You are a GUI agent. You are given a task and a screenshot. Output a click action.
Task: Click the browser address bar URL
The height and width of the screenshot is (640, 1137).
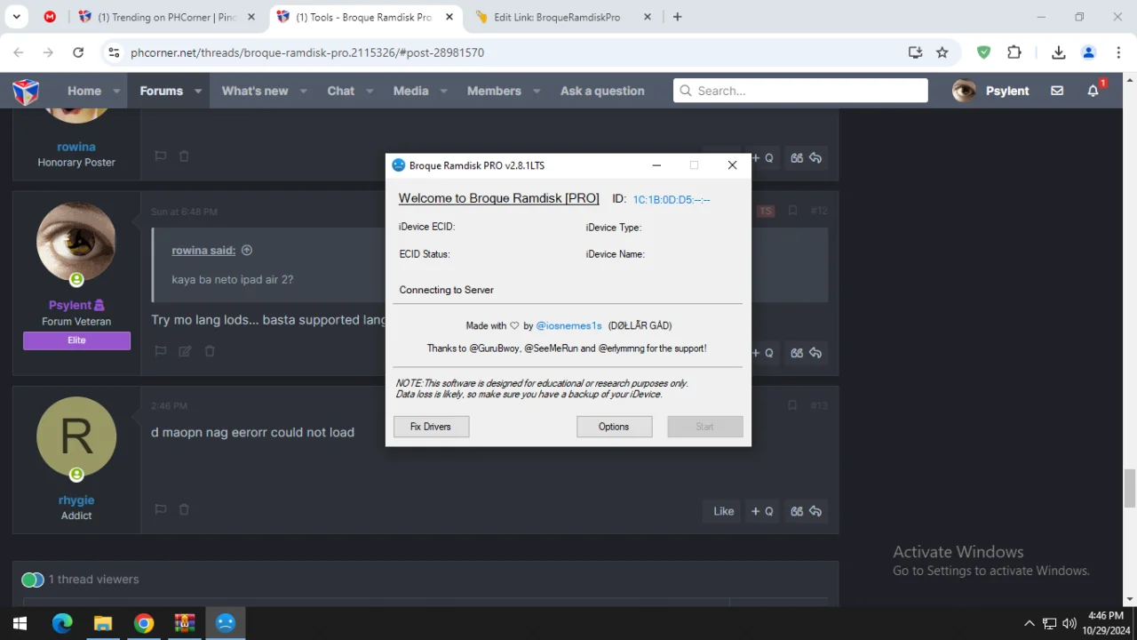coord(307,52)
